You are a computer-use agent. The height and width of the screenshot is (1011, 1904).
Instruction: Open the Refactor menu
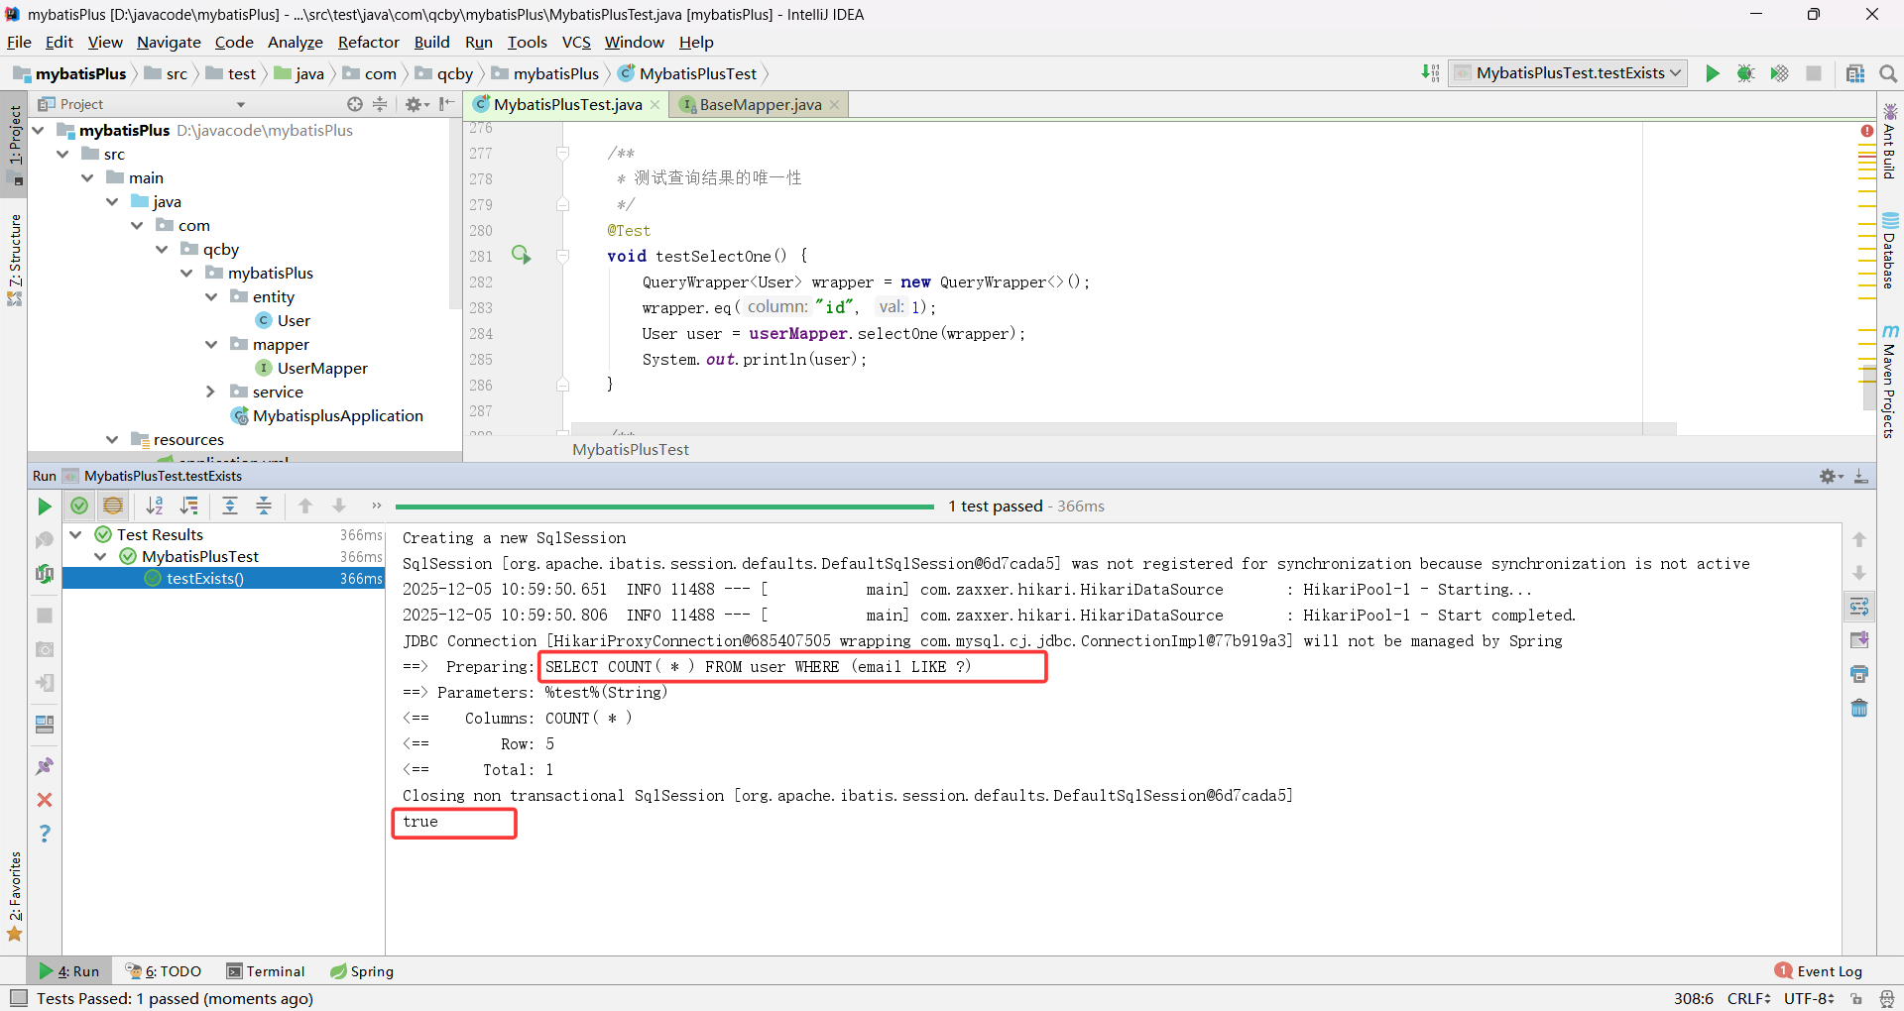click(x=368, y=42)
